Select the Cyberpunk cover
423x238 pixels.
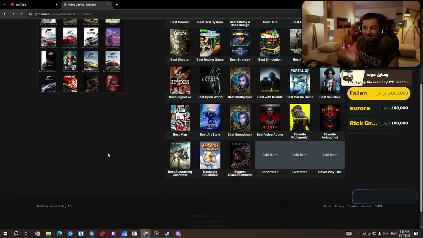pos(300,118)
